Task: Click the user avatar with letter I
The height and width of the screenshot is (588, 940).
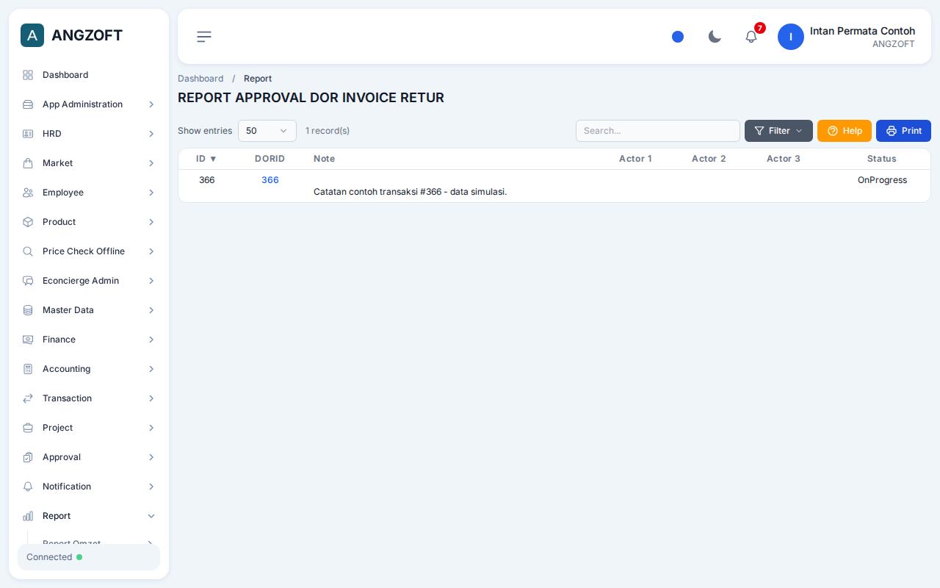Action: [x=791, y=37]
